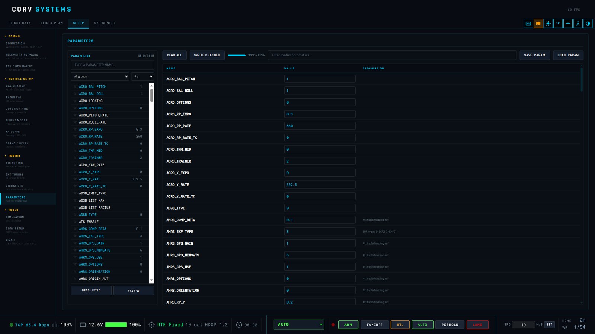The width and height of the screenshot is (595, 334).
Task: Collapse the TUNING sidebar section
Action: [x=13, y=156]
